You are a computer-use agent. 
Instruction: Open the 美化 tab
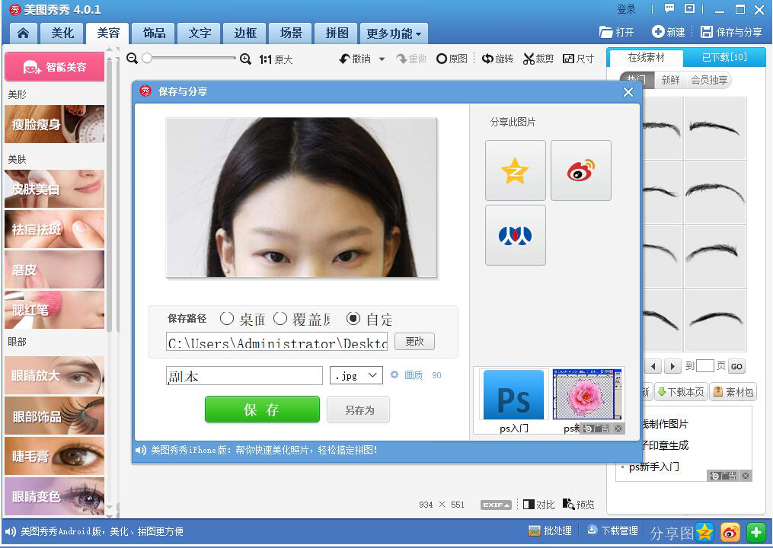62,33
